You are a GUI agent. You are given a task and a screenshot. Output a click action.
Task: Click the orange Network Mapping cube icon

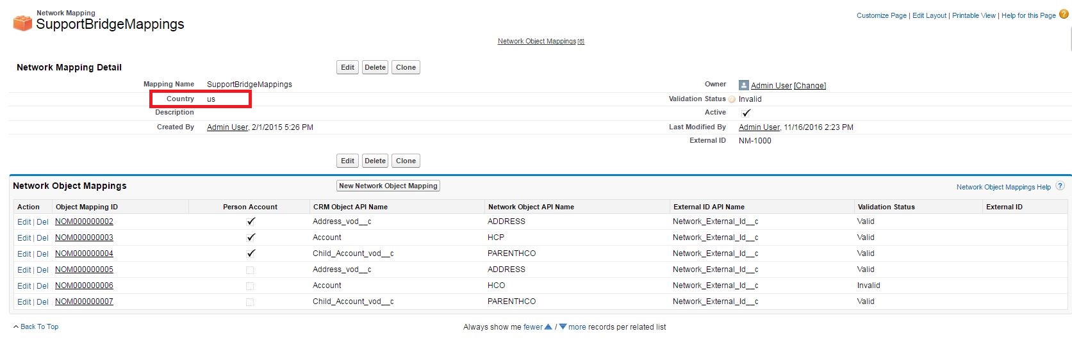point(22,23)
